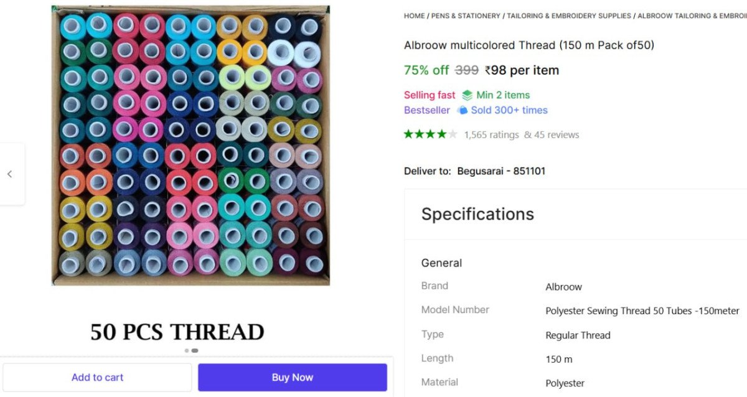The image size is (747, 397).
Task: Go to the Albroow Tailoring breadcrumb category
Action: coord(691,16)
